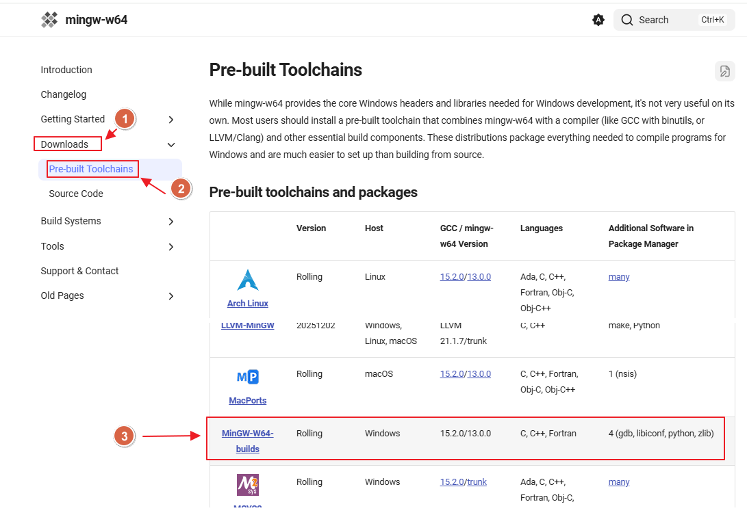This screenshot has width=747, height=515.
Task: Open Build Systems in sidebar
Action: 71,222
